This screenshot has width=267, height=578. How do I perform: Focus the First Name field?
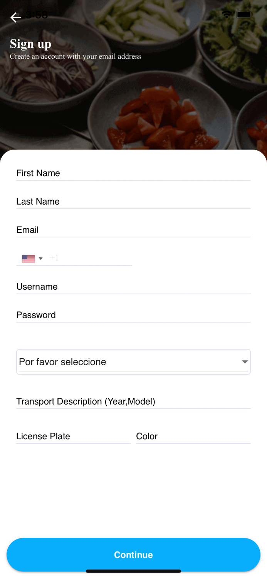(133, 173)
